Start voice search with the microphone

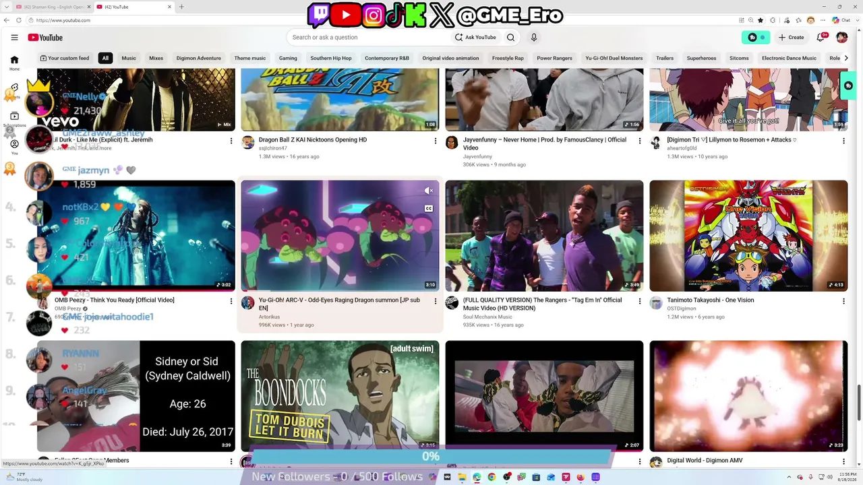click(534, 38)
